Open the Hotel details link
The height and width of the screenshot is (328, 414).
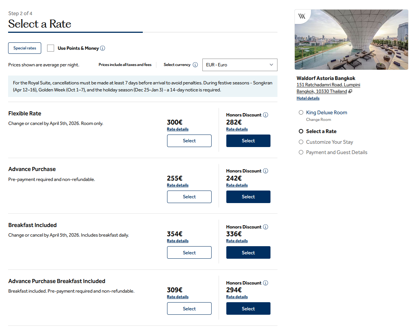tap(308, 98)
